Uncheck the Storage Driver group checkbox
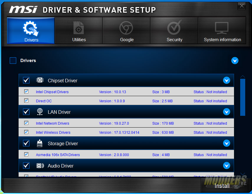Viewport: 252px width, 194px height. [26, 143]
